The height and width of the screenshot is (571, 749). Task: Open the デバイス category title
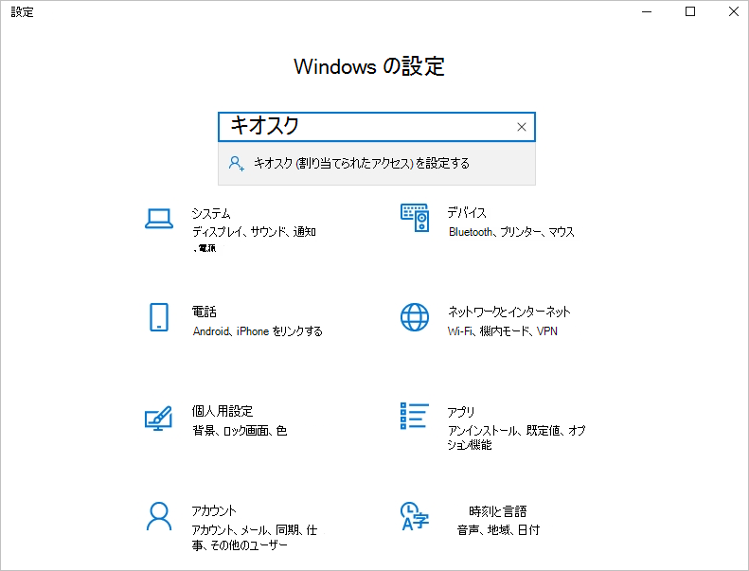(467, 212)
